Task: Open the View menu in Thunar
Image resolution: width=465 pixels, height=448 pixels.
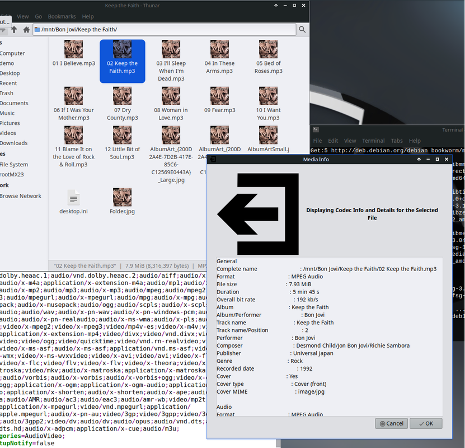Action: click(x=23, y=17)
